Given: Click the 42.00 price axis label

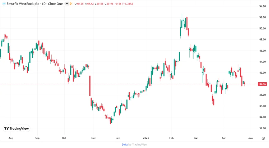Looking at the screenshot, I should 262,73.
